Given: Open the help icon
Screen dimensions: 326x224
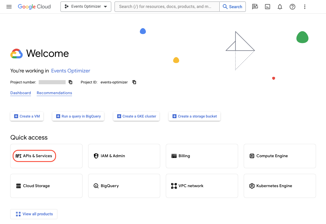Looking at the screenshot, I should (x=292, y=6).
